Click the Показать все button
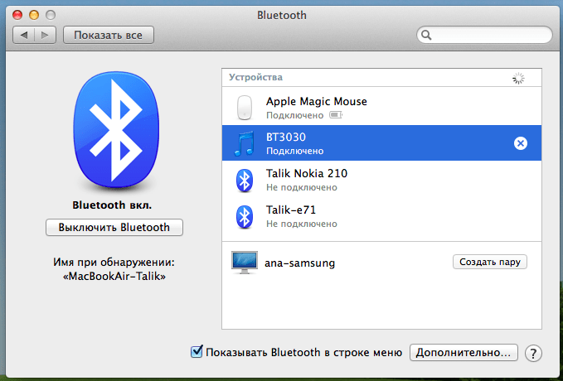 point(109,35)
